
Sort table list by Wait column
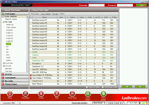(x=90, y=17)
